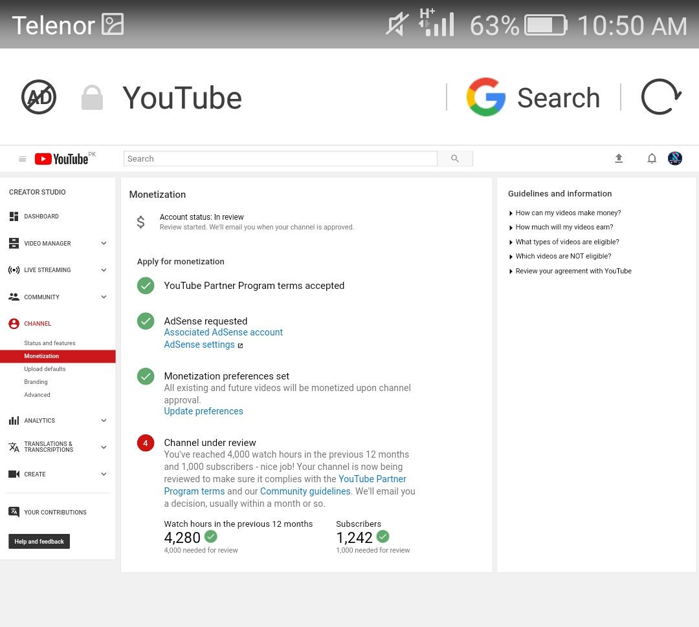699x627 pixels.
Task: Click the green check next to 4,280 watch hours
Action: [x=211, y=537]
